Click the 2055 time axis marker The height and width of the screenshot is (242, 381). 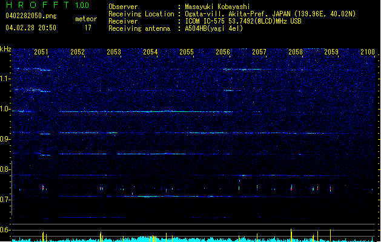point(187,52)
